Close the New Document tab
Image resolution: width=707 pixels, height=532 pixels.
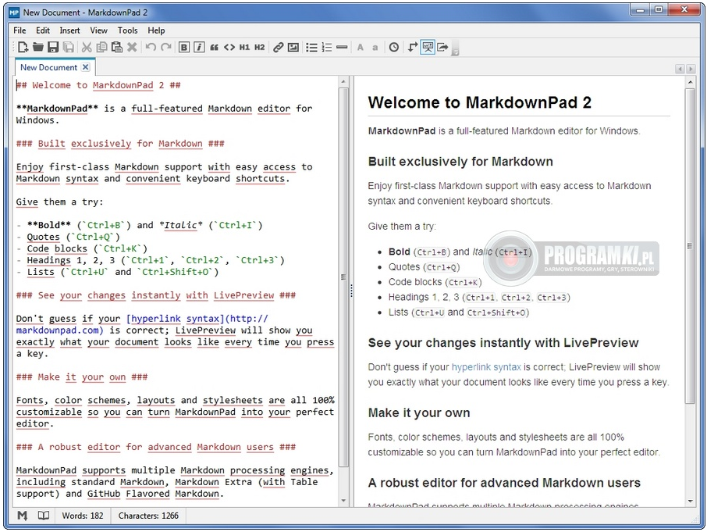tap(85, 67)
